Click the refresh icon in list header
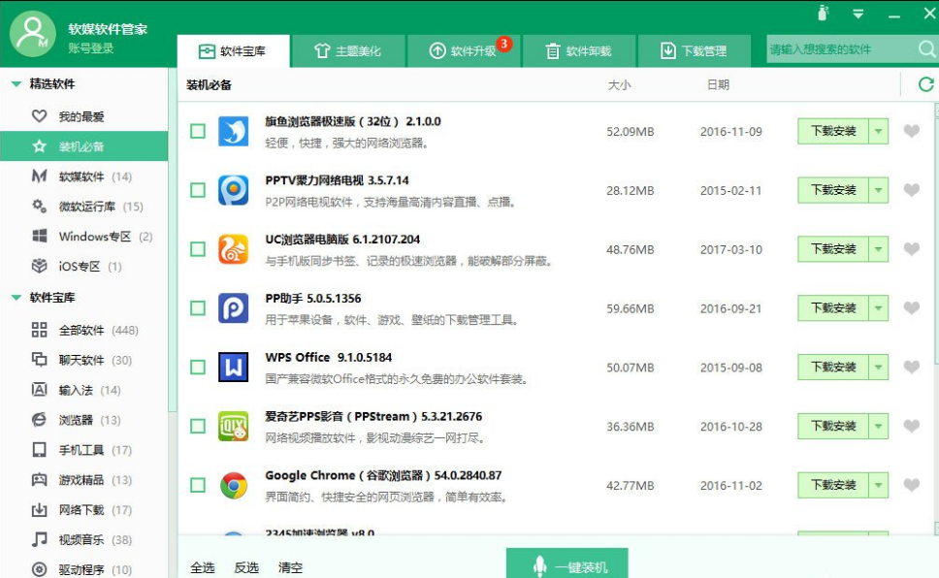The image size is (939, 578). tap(925, 84)
